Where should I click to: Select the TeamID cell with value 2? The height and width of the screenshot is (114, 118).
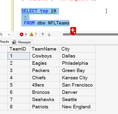point(19,63)
